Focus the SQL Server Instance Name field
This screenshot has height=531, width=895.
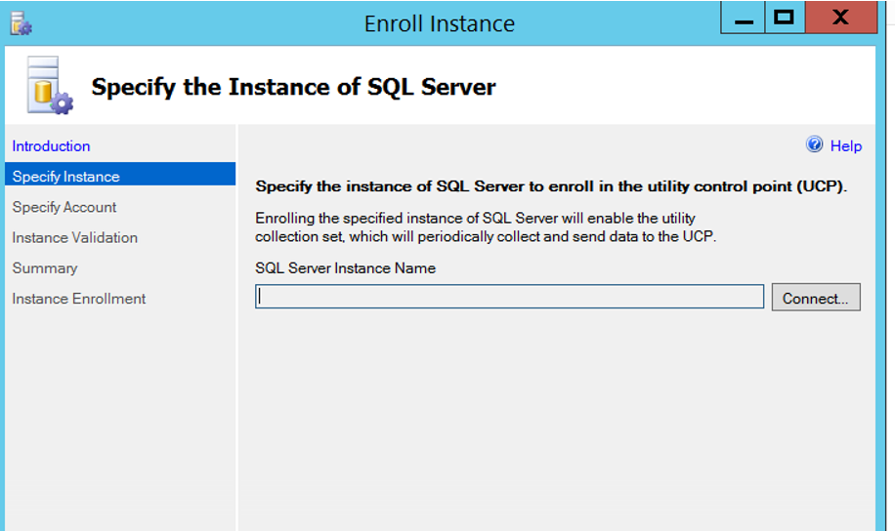[x=509, y=297]
